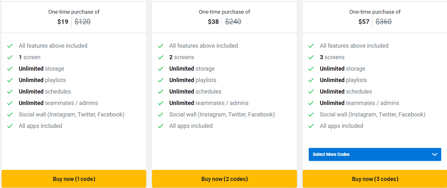The image size is (447, 188).
Task: Click the checkmark next to 'Unlimited playlists' in middle plan
Action: point(161,80)
